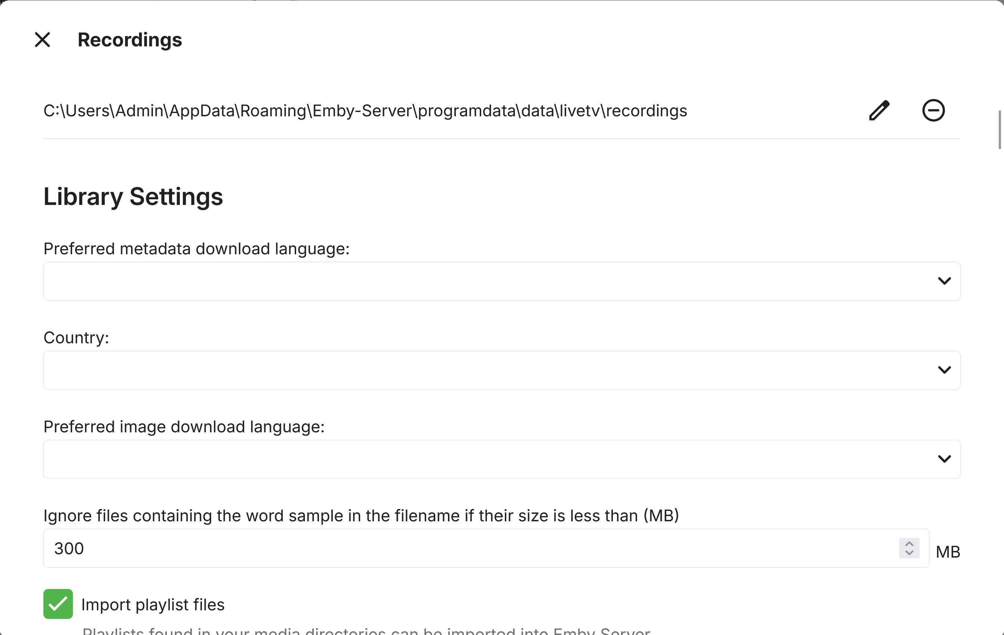Open the Country selection dropdown
Image resolution: width=1004 pixels, height=635 pixels.
(x=479, y=370)
